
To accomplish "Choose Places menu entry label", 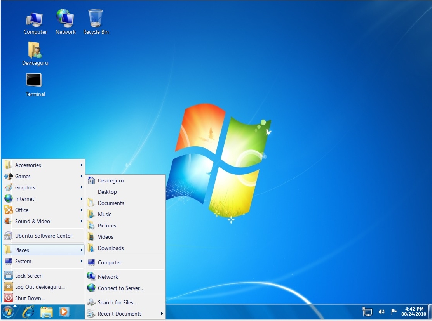I will pos(22,250).
